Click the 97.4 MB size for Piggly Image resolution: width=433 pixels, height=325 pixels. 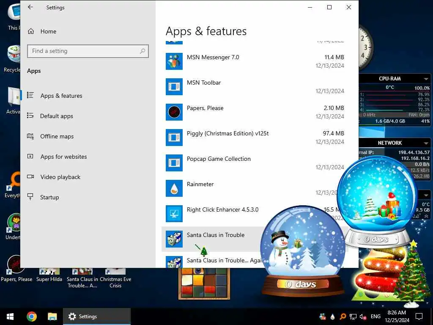pyautogui.click(x=334, y=133)
